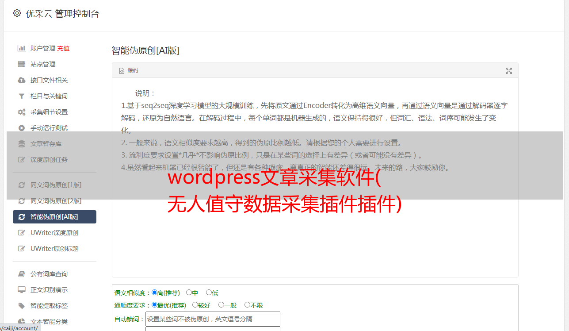This screenshot has width=569, height=331.
Task: Select 一般 for 通顺度要求
Action: 221,305
